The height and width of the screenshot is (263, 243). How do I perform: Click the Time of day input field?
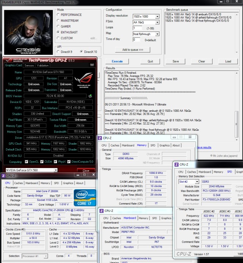coord(136,40)
